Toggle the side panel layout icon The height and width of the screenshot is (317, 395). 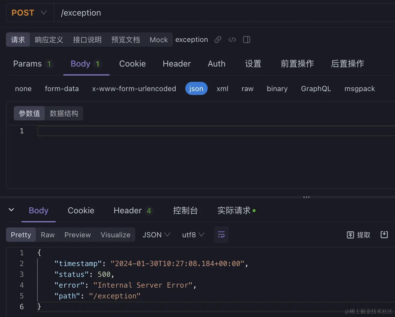click(247, 40)
